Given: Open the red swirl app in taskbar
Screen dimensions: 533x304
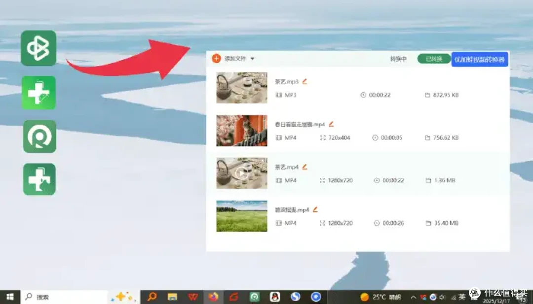Looking at the screenshot, I should coord(234,297).
